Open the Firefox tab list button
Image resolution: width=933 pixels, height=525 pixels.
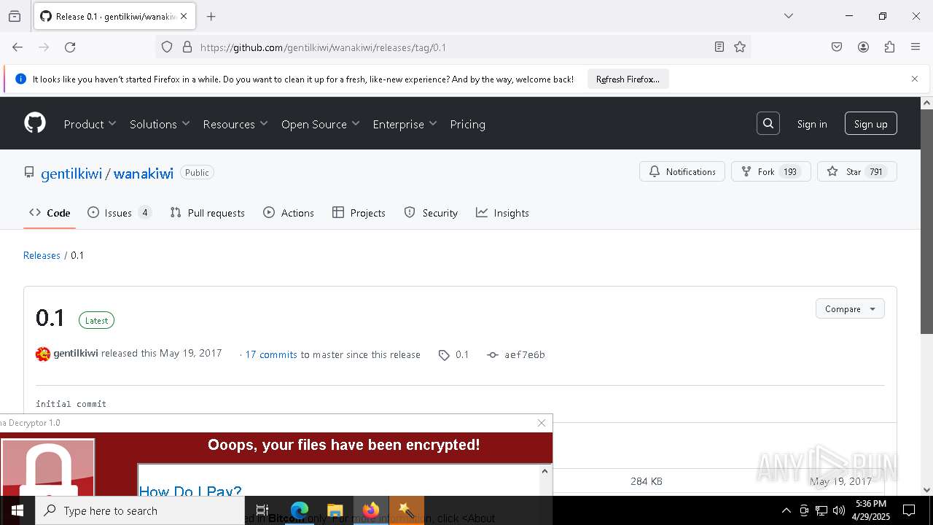(15, 16)
